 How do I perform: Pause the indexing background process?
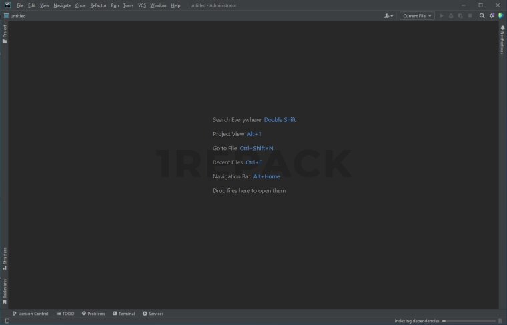click(500, 321)
